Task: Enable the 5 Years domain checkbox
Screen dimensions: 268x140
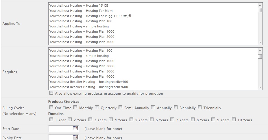Action: click(x=132, y=119)
